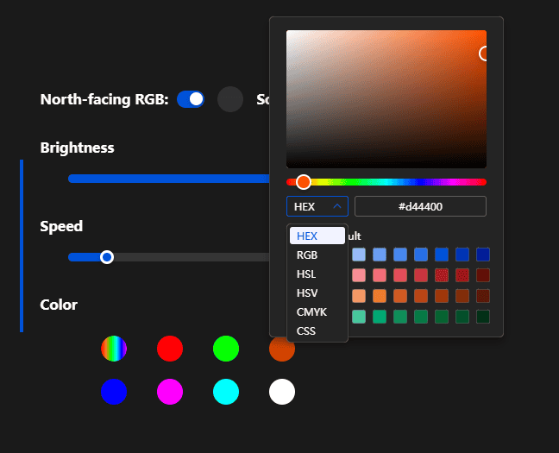Pick CSS from the format list
Screen dimensions: 559x453
(317, 330)
